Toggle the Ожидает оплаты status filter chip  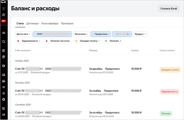[x=88, y=41]
